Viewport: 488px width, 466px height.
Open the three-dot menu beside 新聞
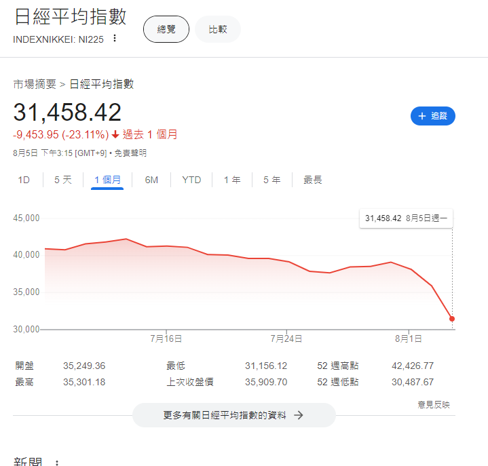tap(57, 463)
